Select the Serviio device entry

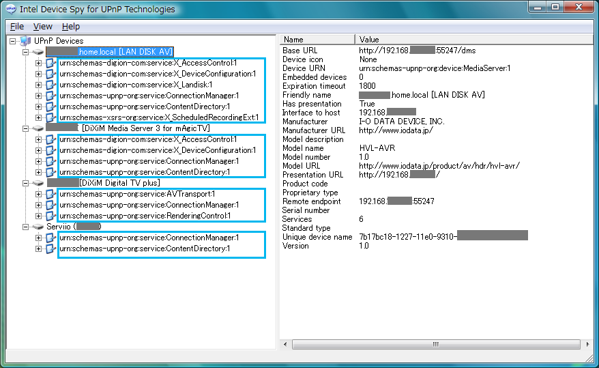(x=74, y=227)
